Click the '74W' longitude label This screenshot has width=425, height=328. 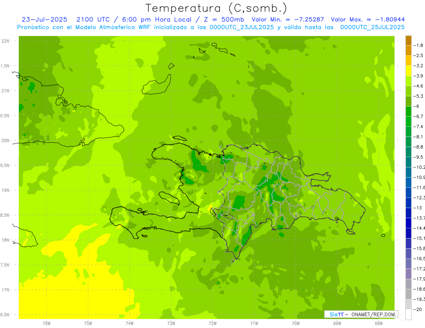[130, 323]
